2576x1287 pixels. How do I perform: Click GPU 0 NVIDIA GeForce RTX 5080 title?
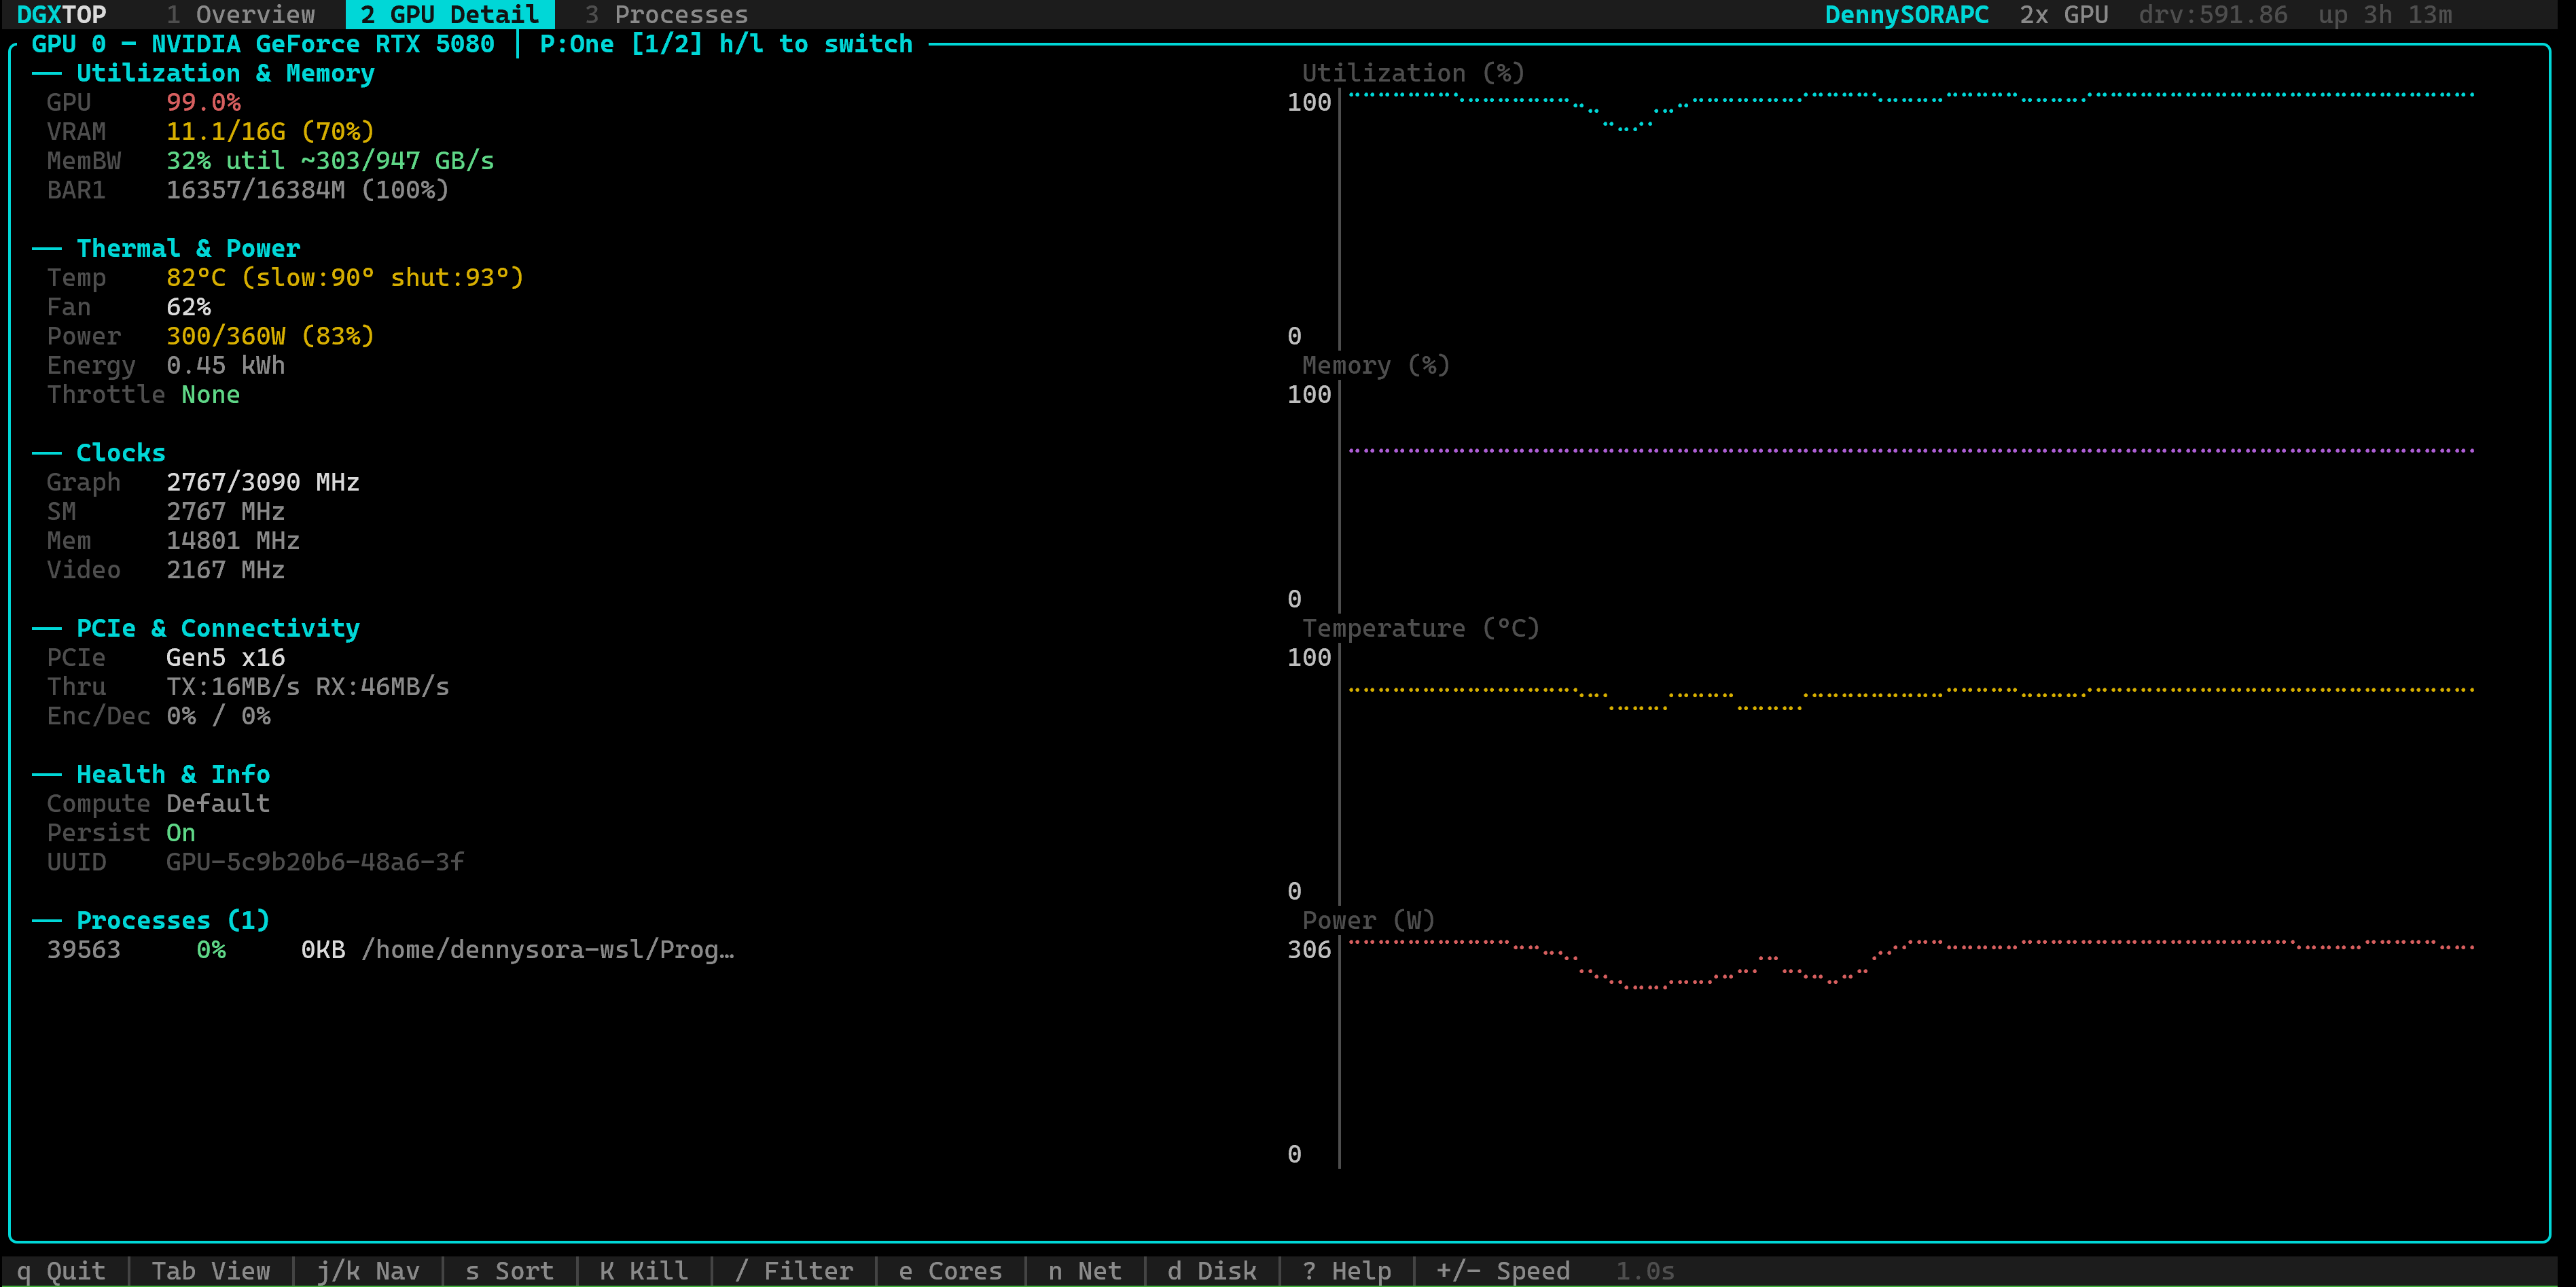263,44
